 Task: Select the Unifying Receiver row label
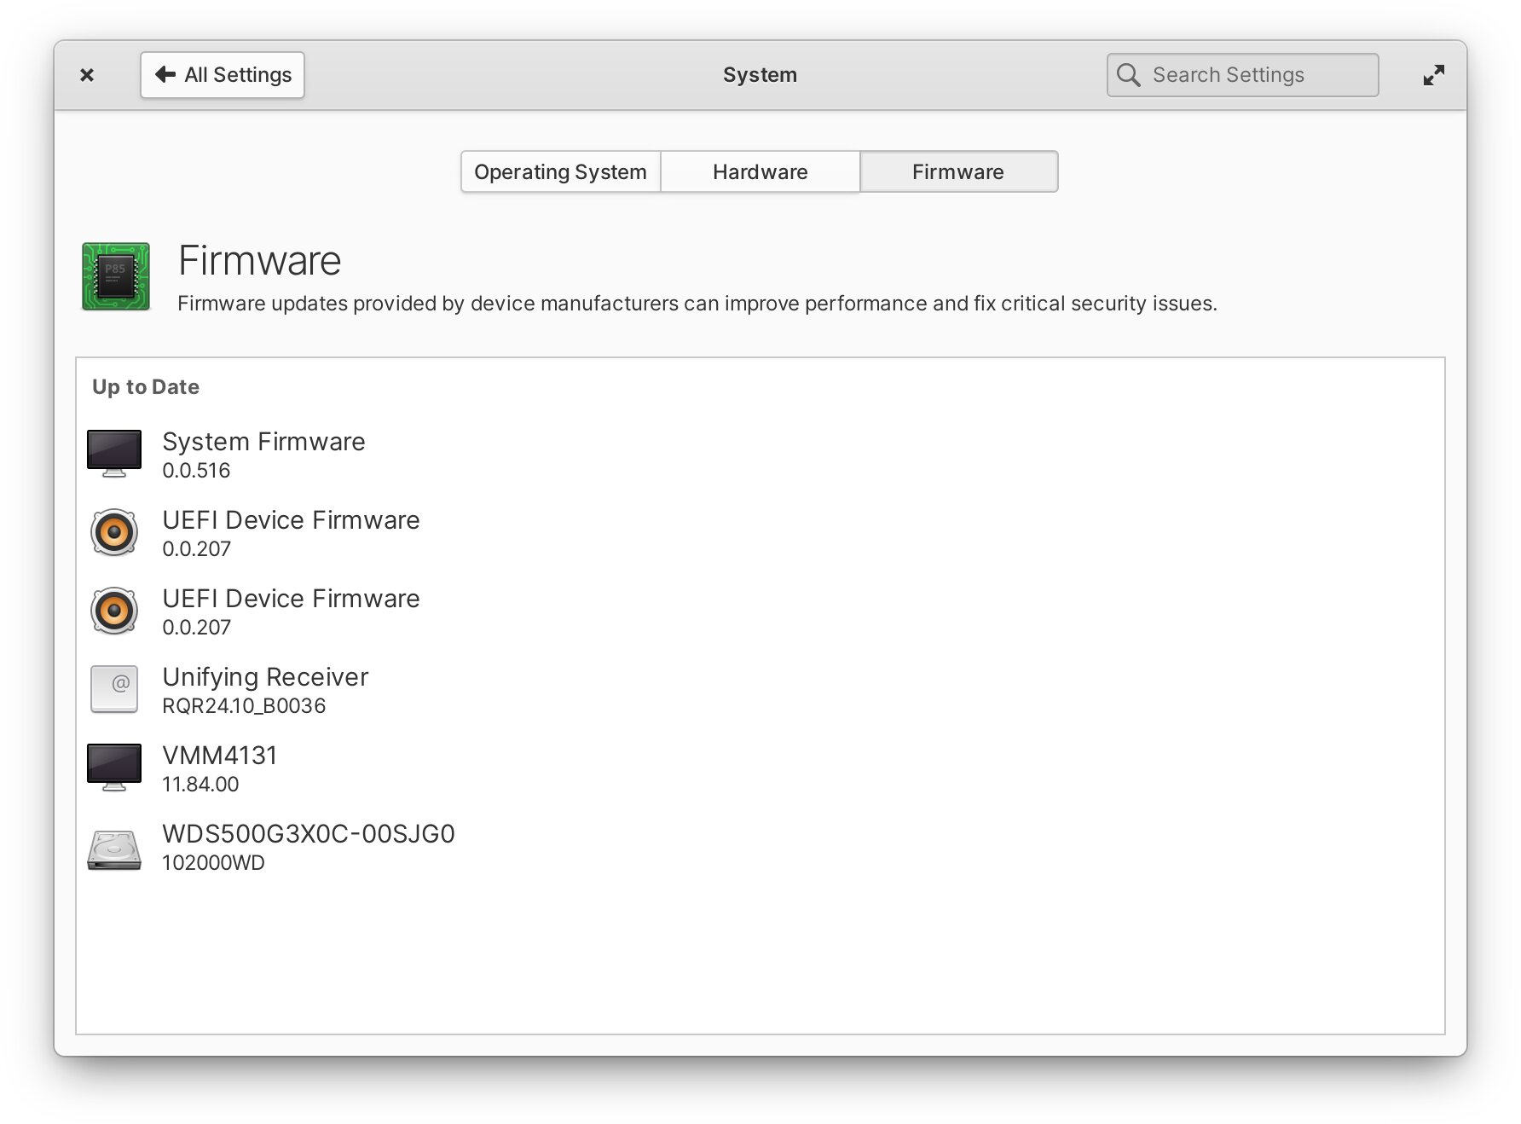265,677
